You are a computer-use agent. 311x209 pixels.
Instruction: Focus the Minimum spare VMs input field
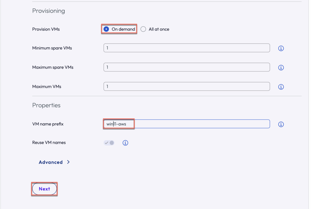click(186, 48)
